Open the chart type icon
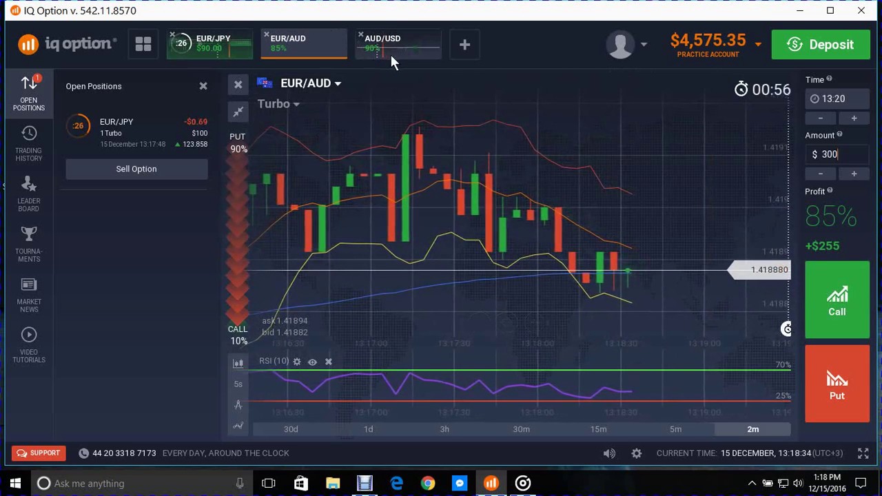This screenshot has height=496, width=882. click(238, 363)
